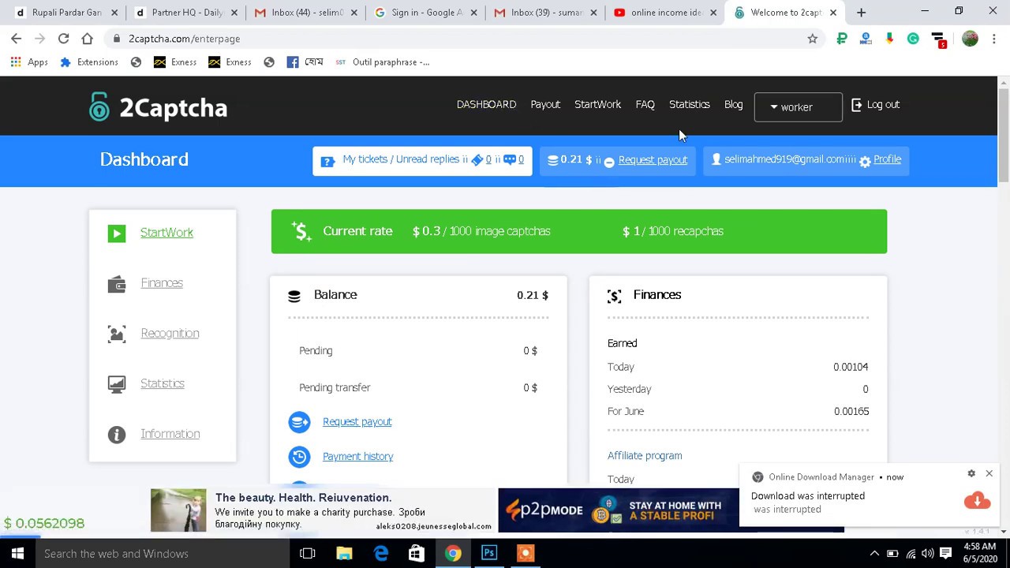Open the black extension with red badge
This screenshot has width=1010, height=568.
pyautogui.click(x=938, y=39)
